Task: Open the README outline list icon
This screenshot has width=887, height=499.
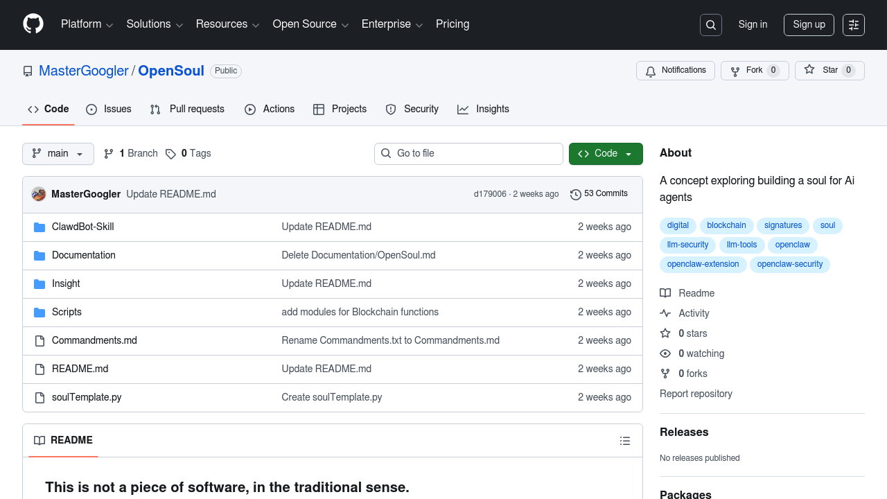Action: 625,441
